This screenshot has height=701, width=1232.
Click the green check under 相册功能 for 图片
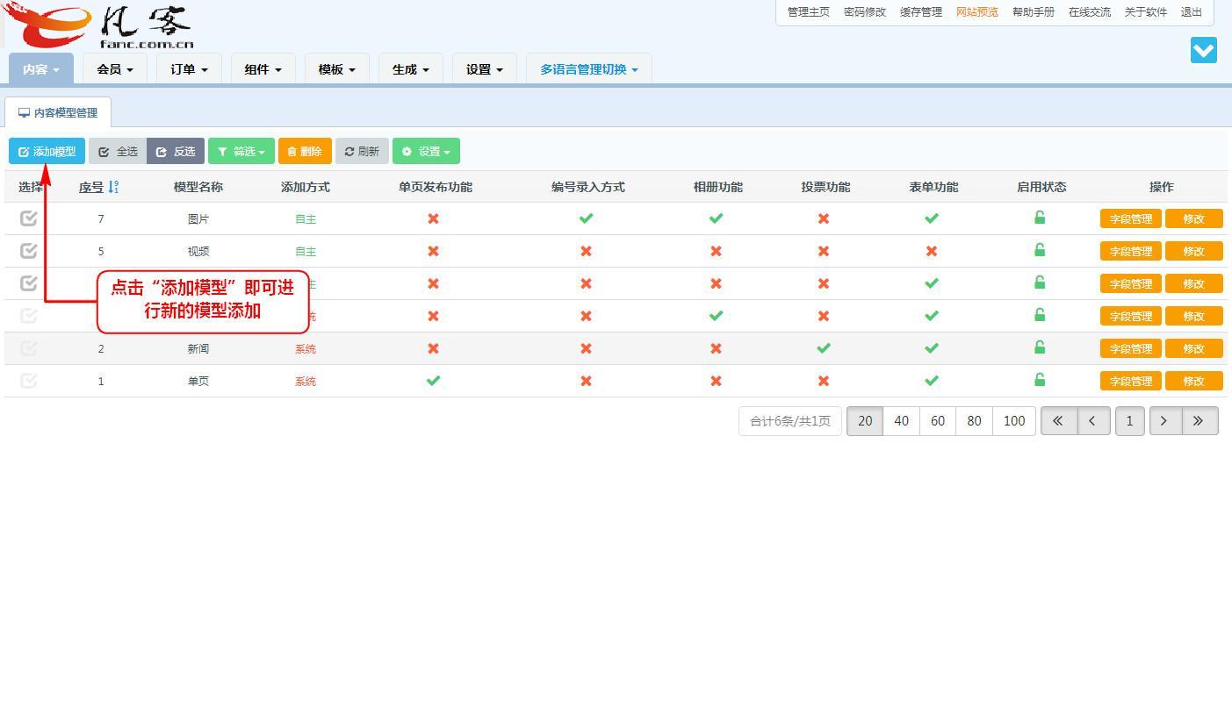[716, 218]
